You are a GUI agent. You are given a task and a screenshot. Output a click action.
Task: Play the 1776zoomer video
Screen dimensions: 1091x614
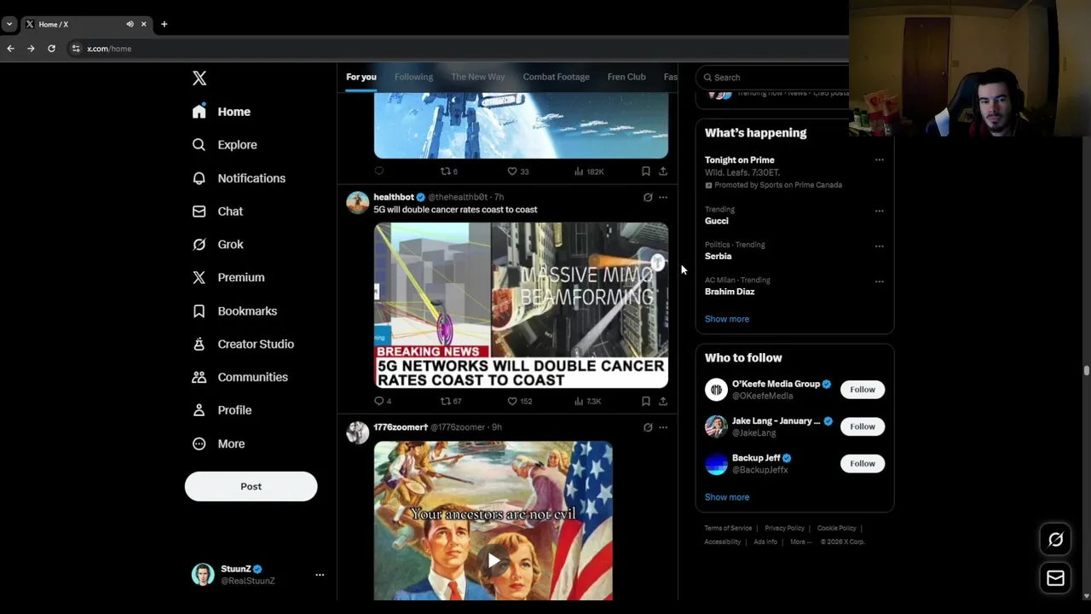494,560
